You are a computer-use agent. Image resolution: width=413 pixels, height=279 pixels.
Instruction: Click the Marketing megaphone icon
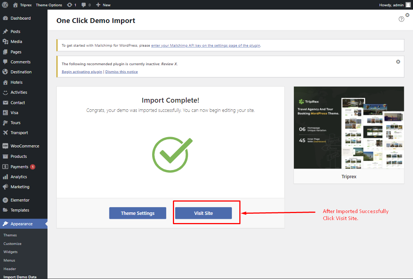(5, 187)
